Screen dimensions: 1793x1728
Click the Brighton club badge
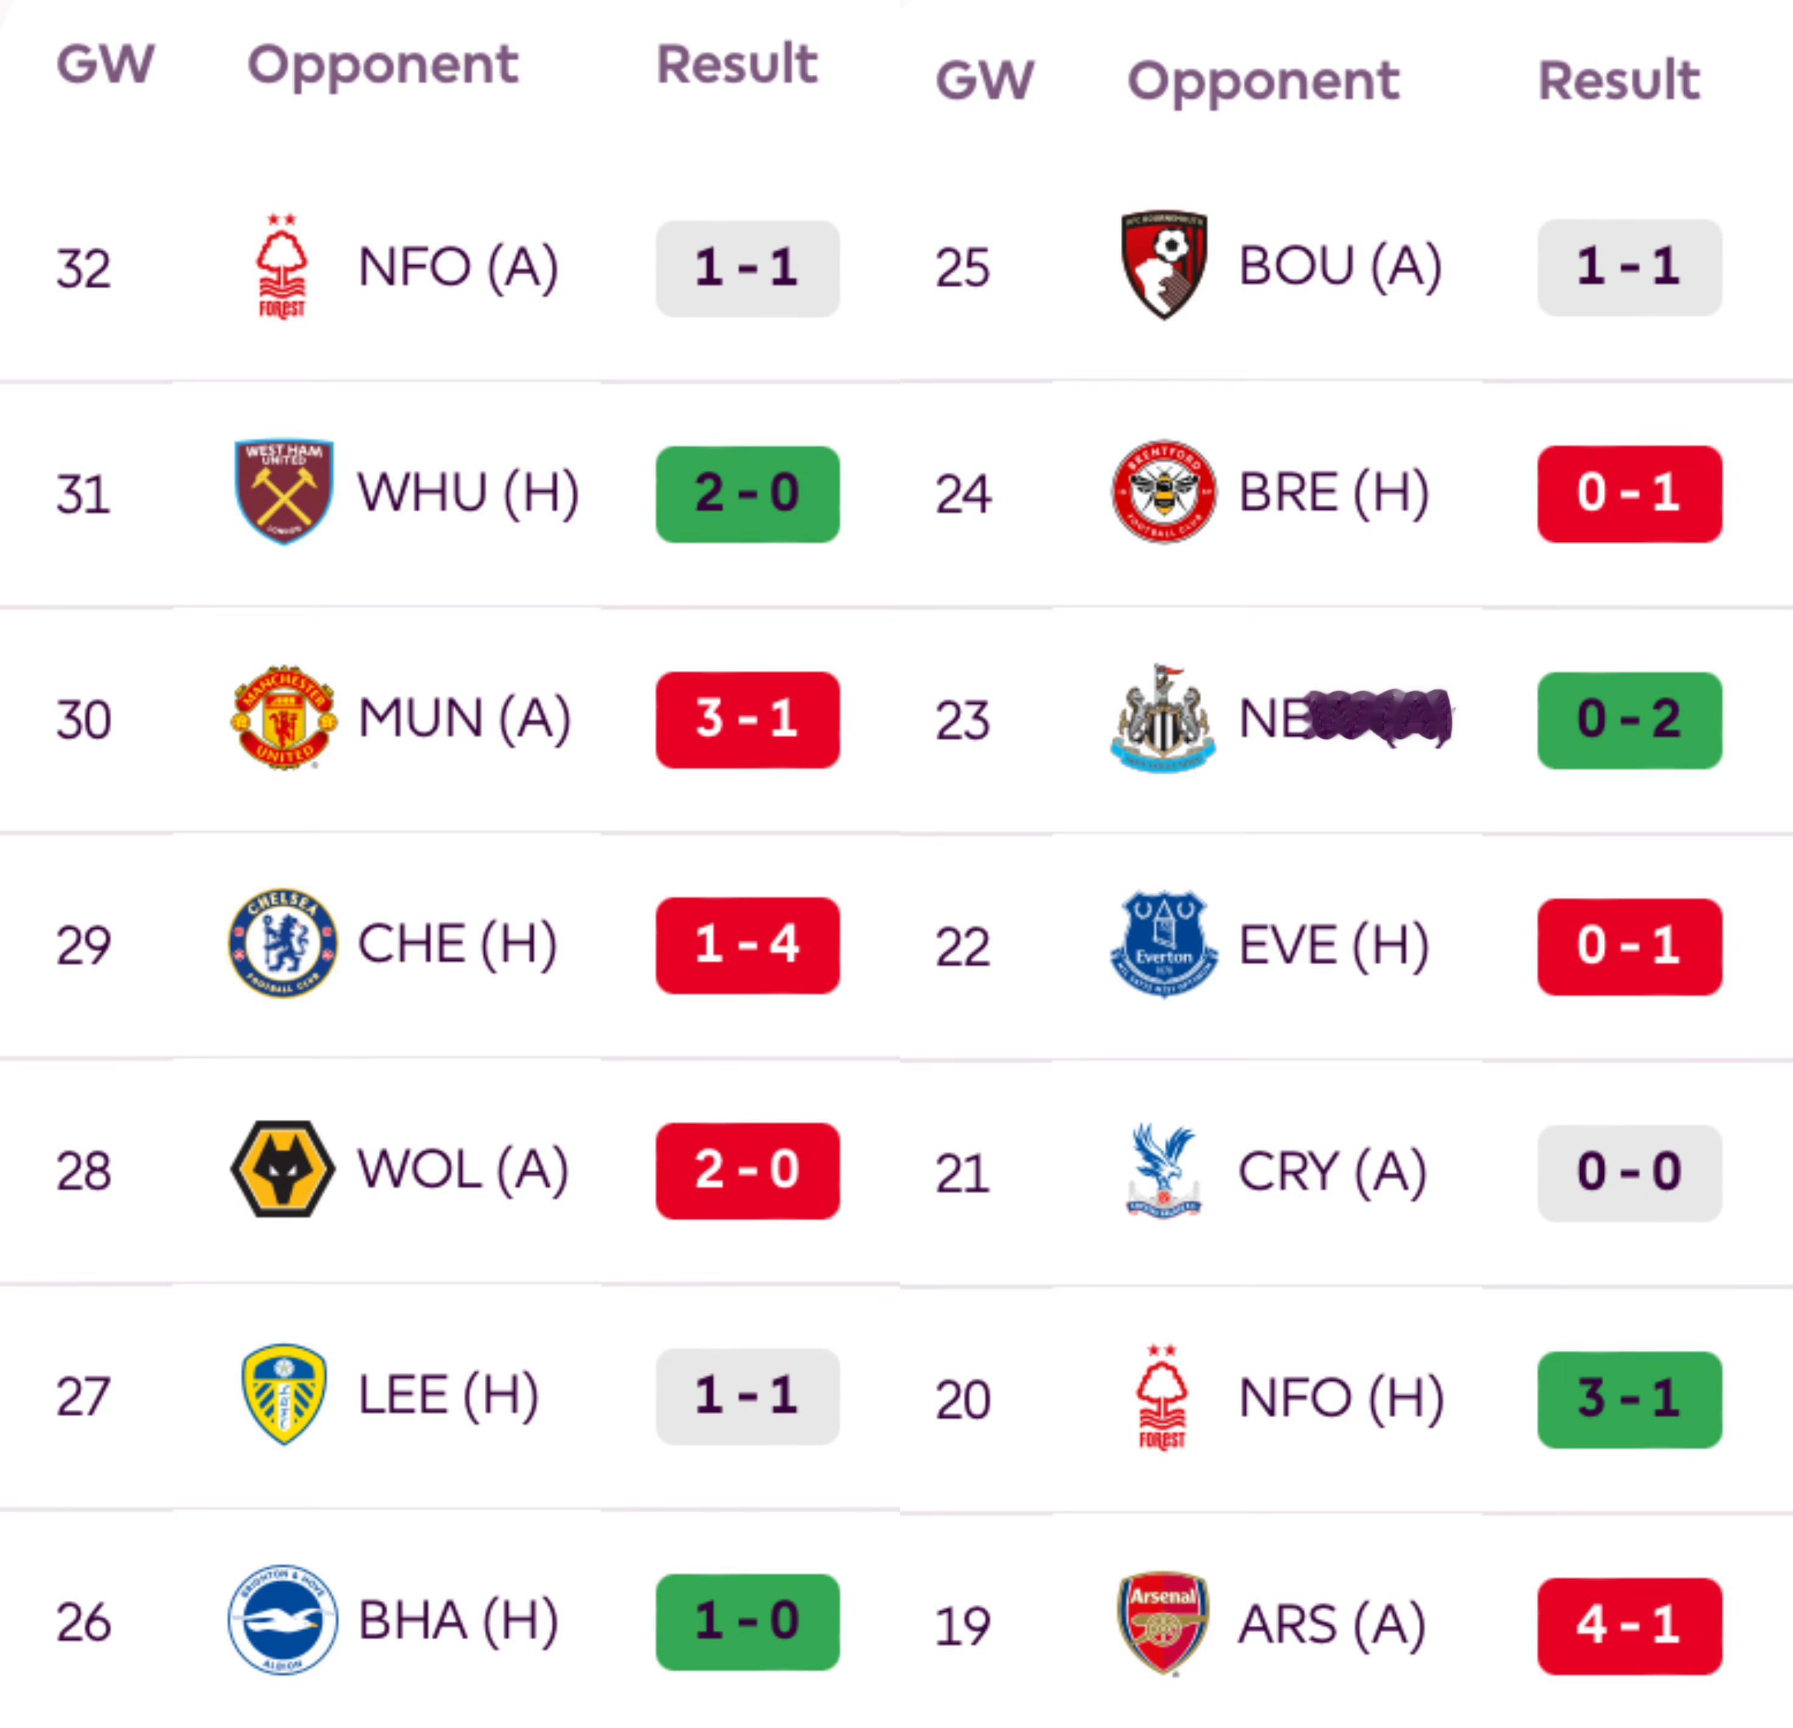pyautogui.click(x=283, y=1620)
